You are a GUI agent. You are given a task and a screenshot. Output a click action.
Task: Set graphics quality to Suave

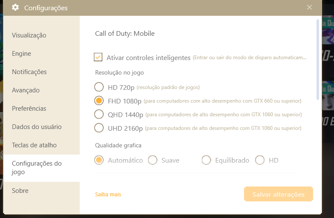pyautogui.click(x=153, y=160)
